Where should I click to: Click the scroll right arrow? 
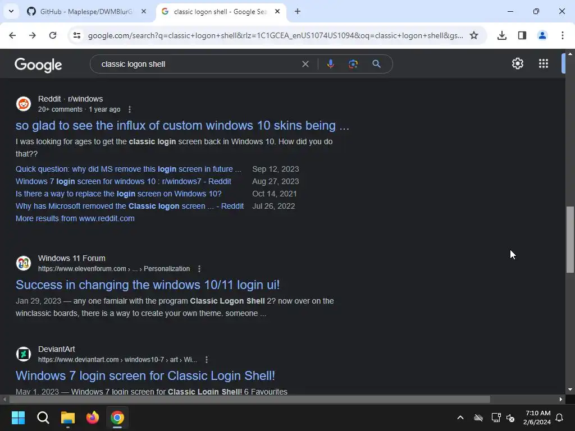point(561,399)
